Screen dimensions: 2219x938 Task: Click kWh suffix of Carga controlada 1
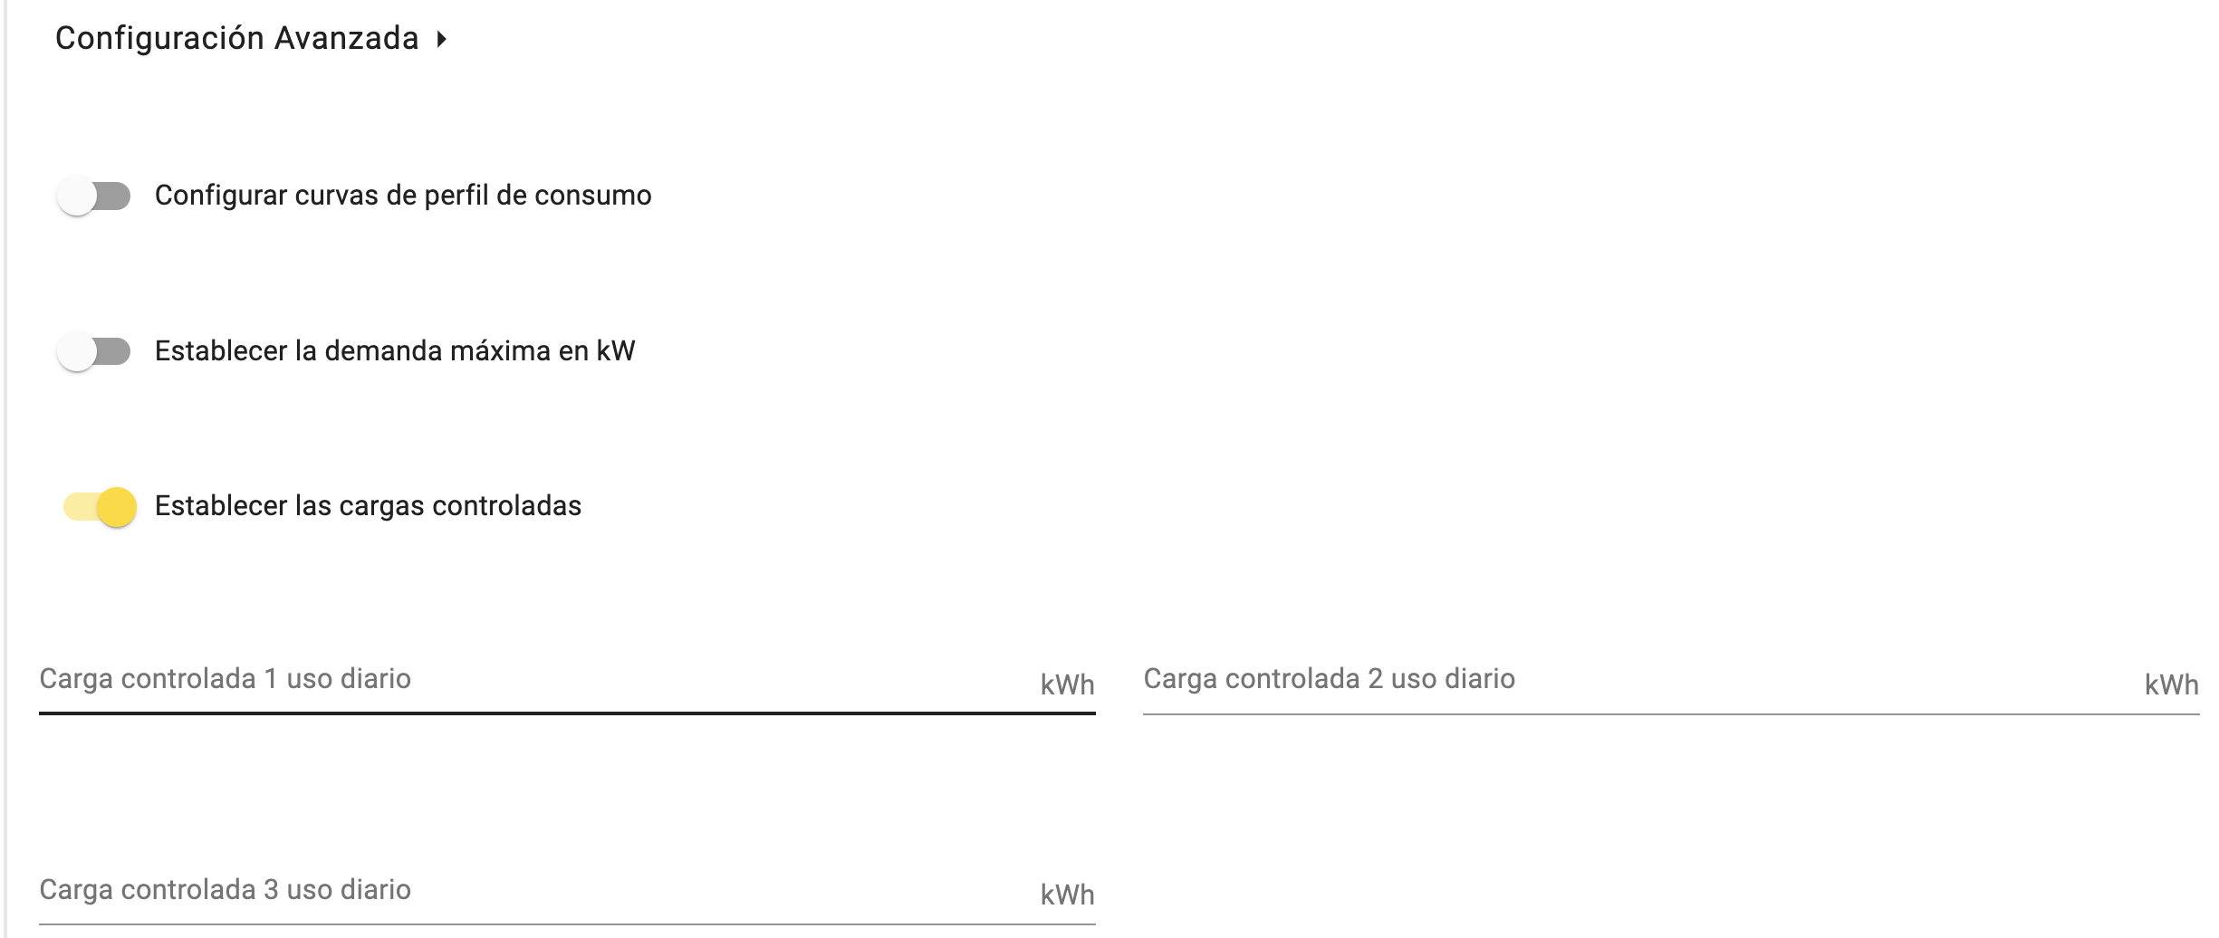1067,685
